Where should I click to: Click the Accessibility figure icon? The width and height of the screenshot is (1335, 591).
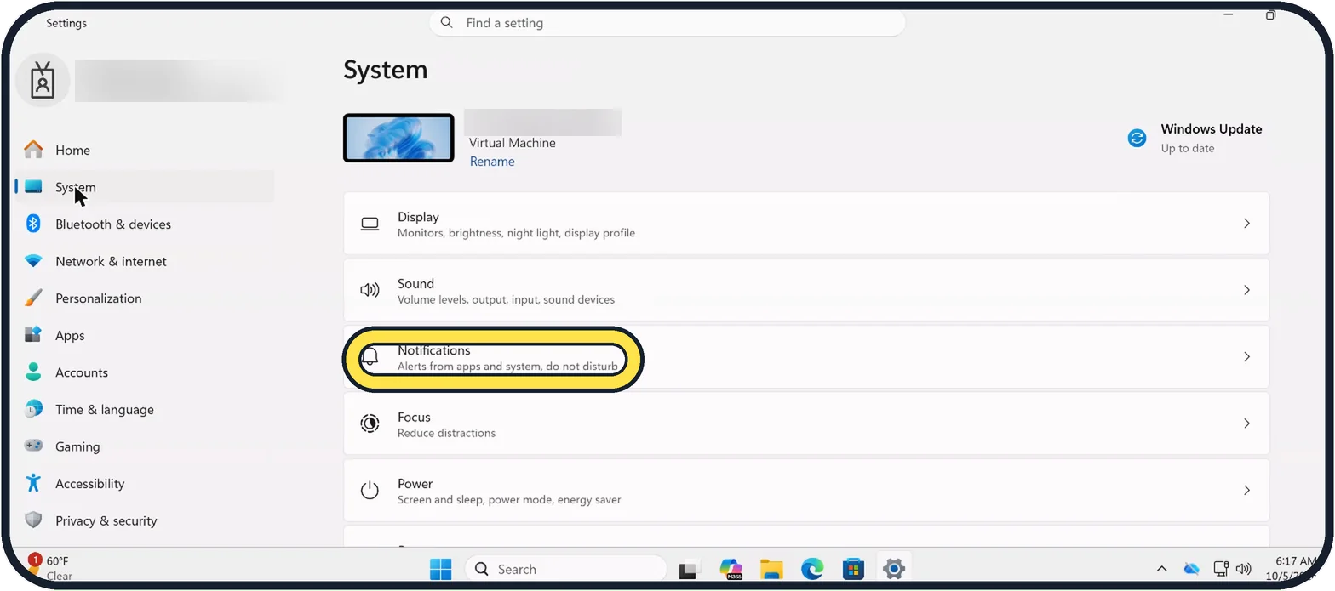[x=33, y=483]
